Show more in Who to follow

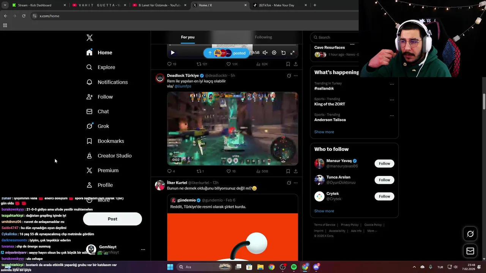point(324,211)
